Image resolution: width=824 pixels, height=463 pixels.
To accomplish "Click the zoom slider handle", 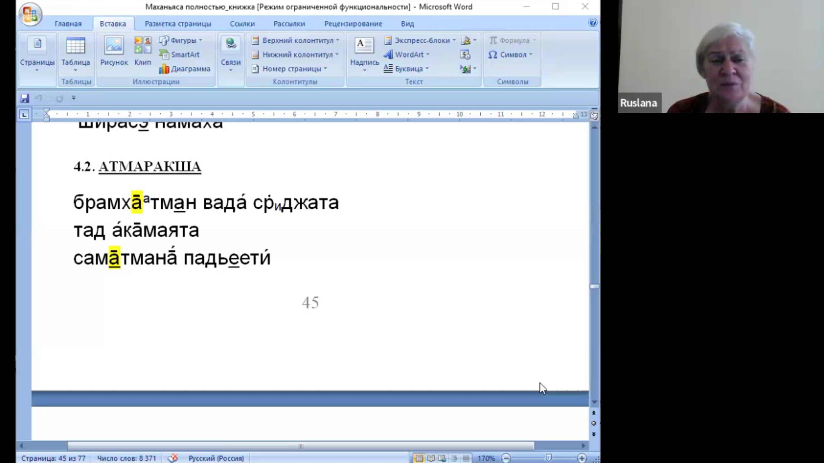I will (549, 458).
